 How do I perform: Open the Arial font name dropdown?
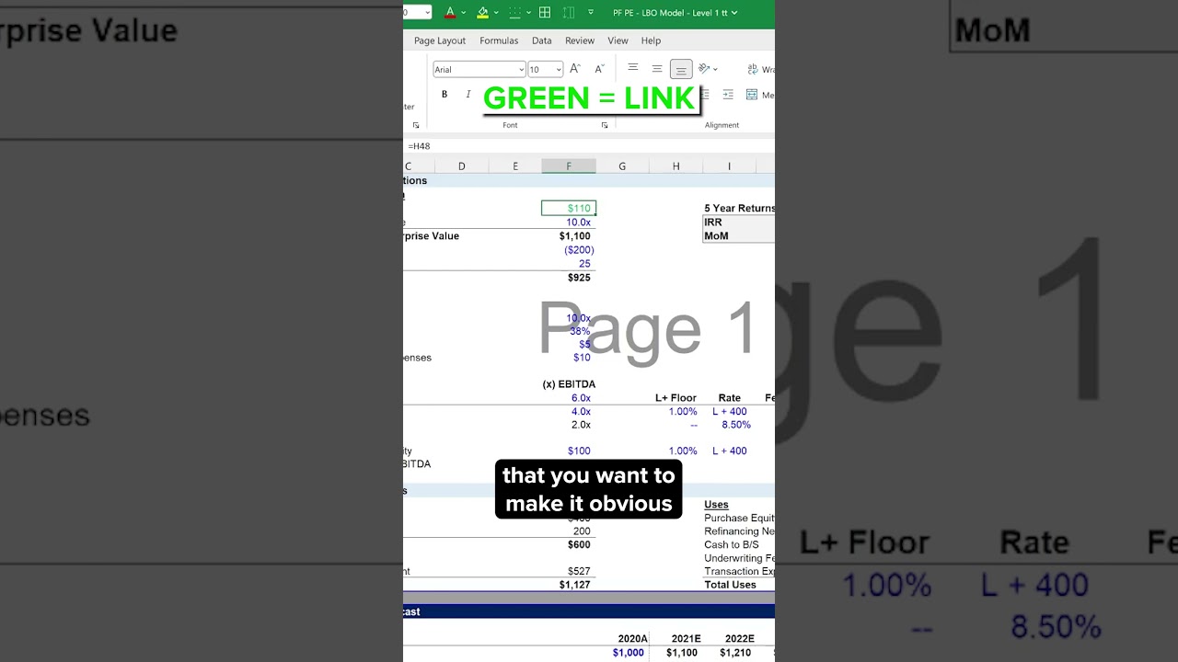pyautogui.click(x=520, y=70)
